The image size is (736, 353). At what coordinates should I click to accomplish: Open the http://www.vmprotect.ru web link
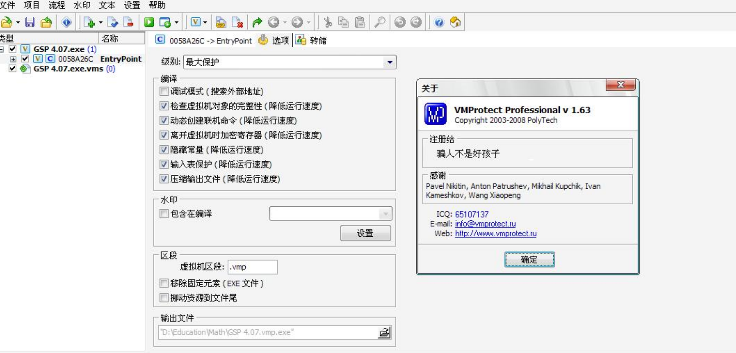point(496,233)
